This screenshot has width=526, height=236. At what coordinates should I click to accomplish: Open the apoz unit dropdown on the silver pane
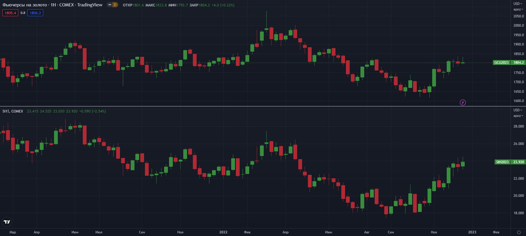pos(518,116)
